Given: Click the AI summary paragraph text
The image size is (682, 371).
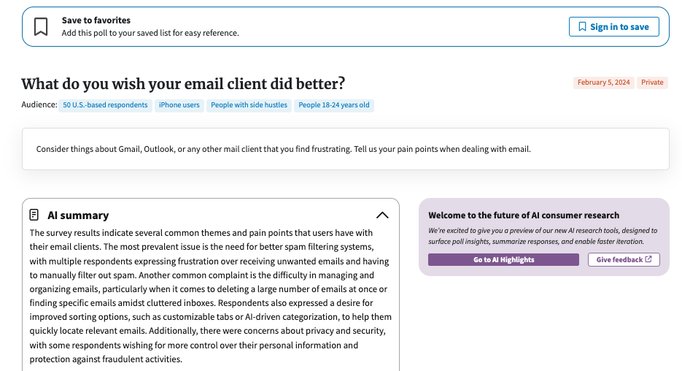Looking at the screenshot, I should (x=211, y=296).
